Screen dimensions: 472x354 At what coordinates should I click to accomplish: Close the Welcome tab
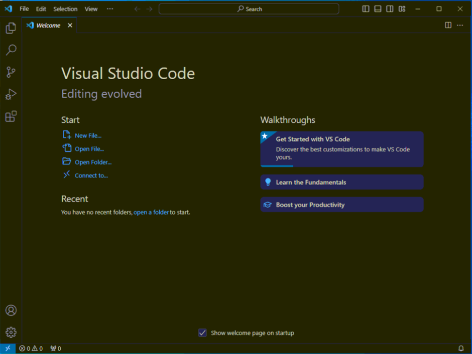(70, 25)
